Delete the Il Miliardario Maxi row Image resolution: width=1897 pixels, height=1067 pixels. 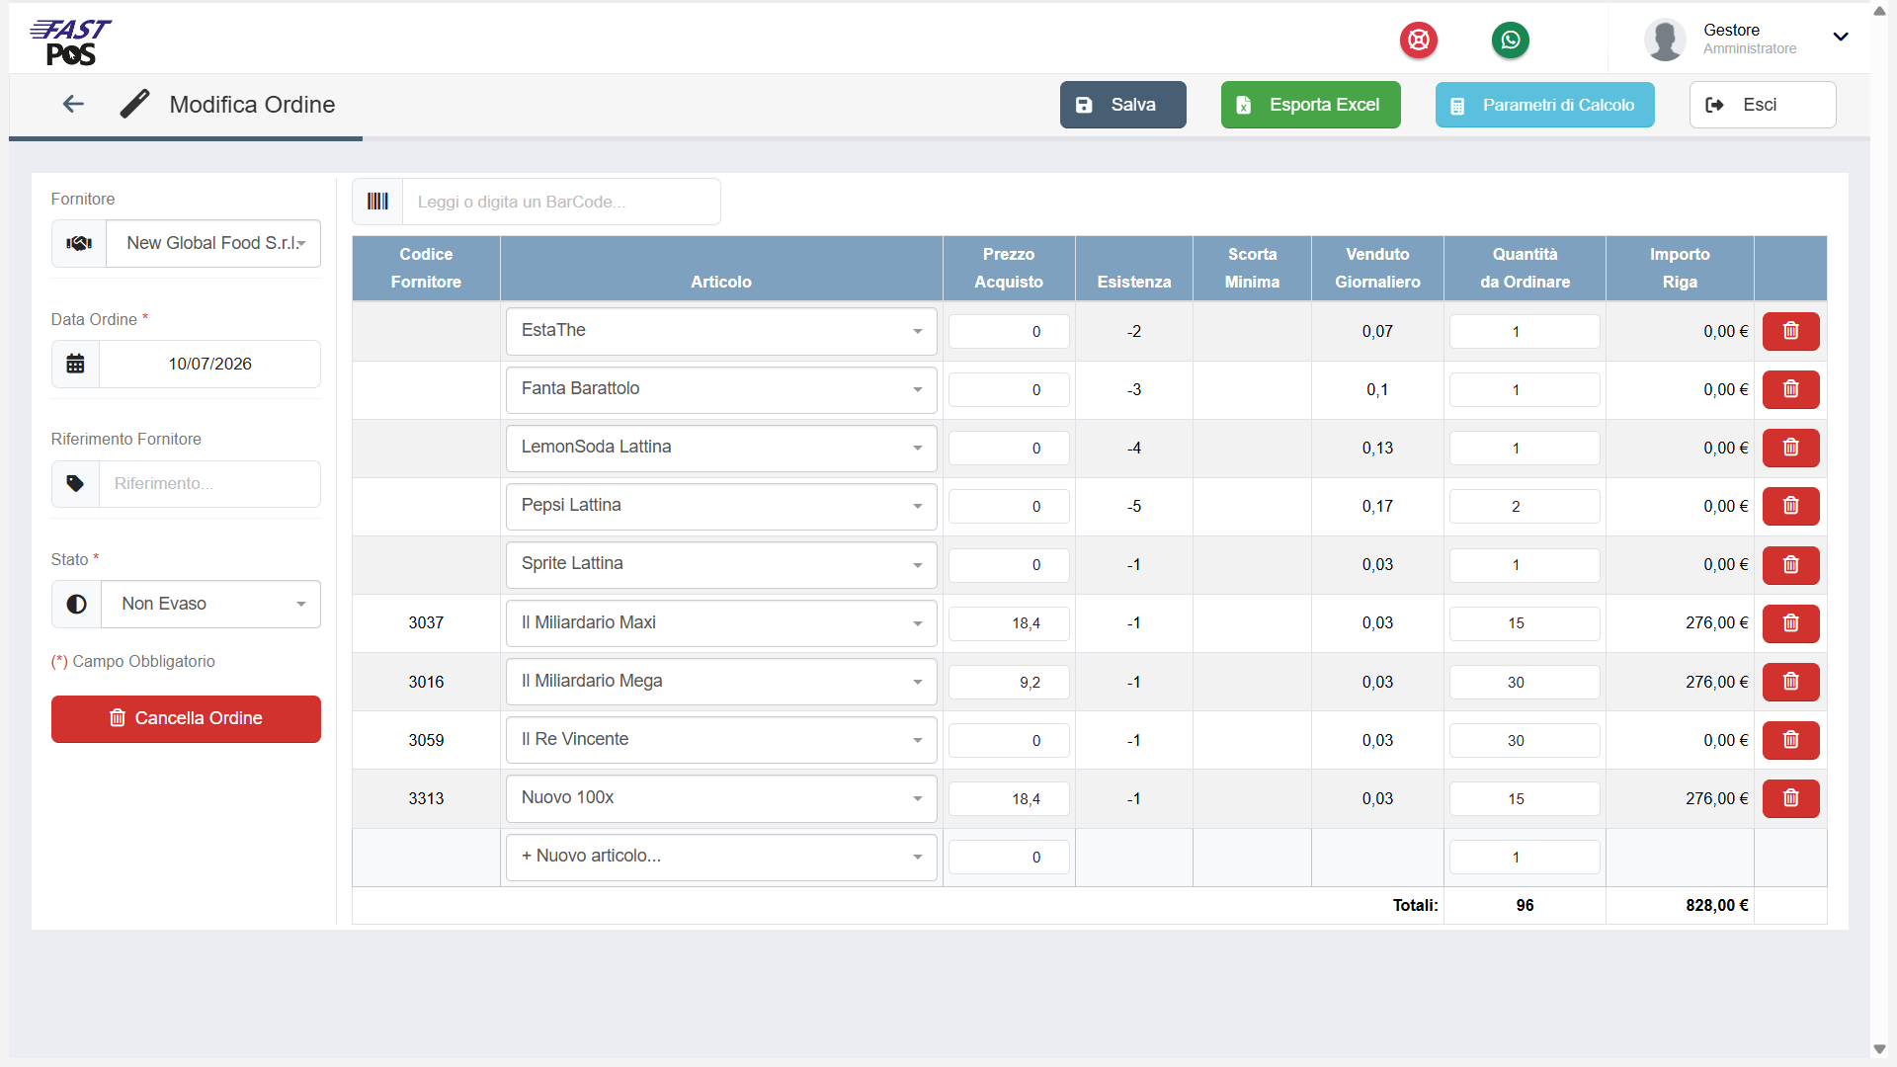[x=1790, y=623]
